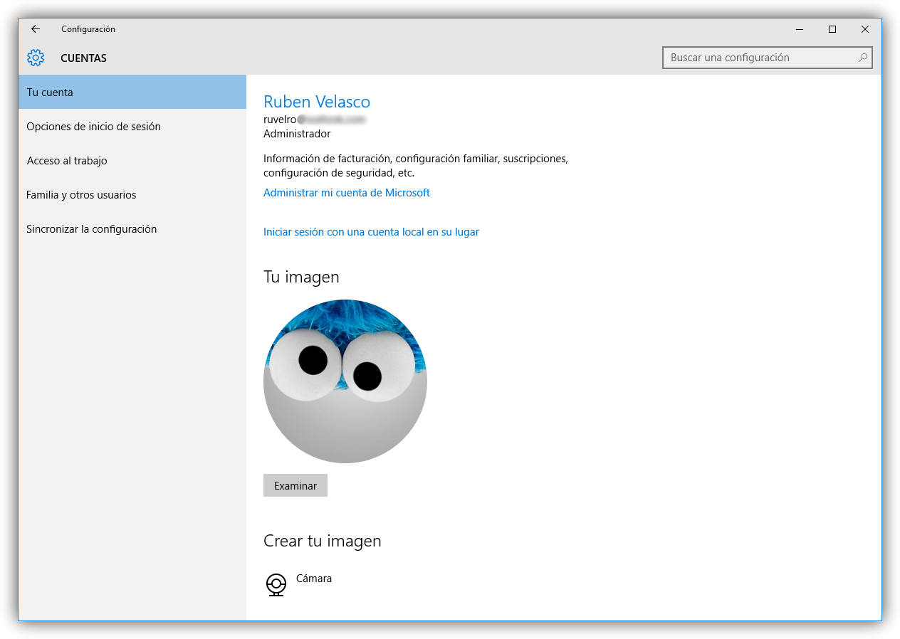Click the CUENTAS header title
This screenshot has height=639, width=900.
[84, 58]
